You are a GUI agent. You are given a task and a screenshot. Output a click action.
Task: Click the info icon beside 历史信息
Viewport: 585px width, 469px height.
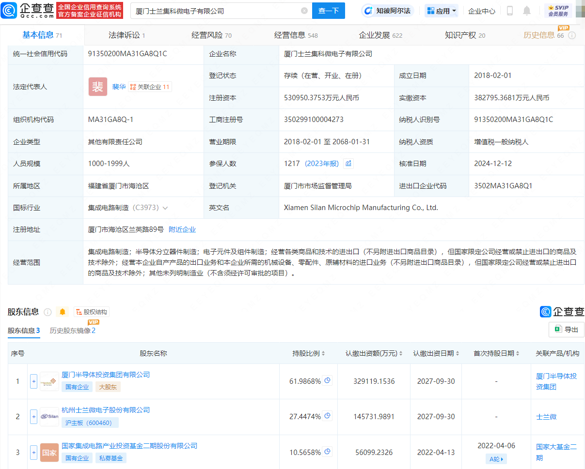tap(572, 35)
